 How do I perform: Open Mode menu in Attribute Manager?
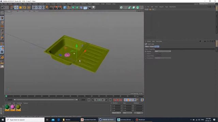[x=149, y=41]
